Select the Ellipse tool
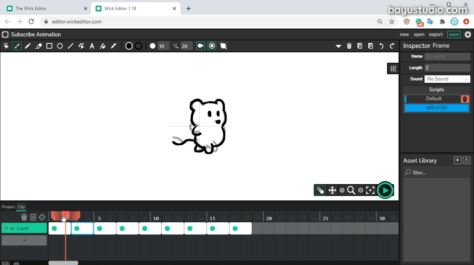474x265 pixels. (x=60, y=46)
